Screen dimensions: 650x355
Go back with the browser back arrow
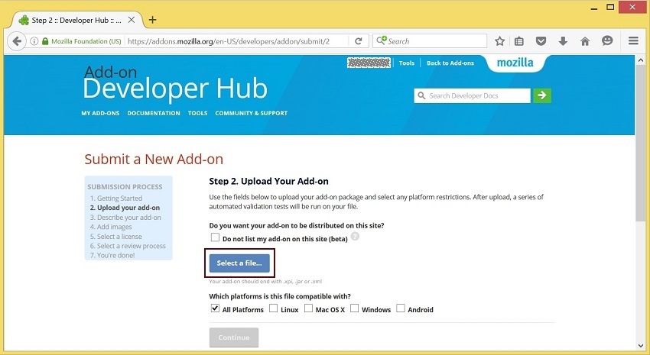[17, 41]
